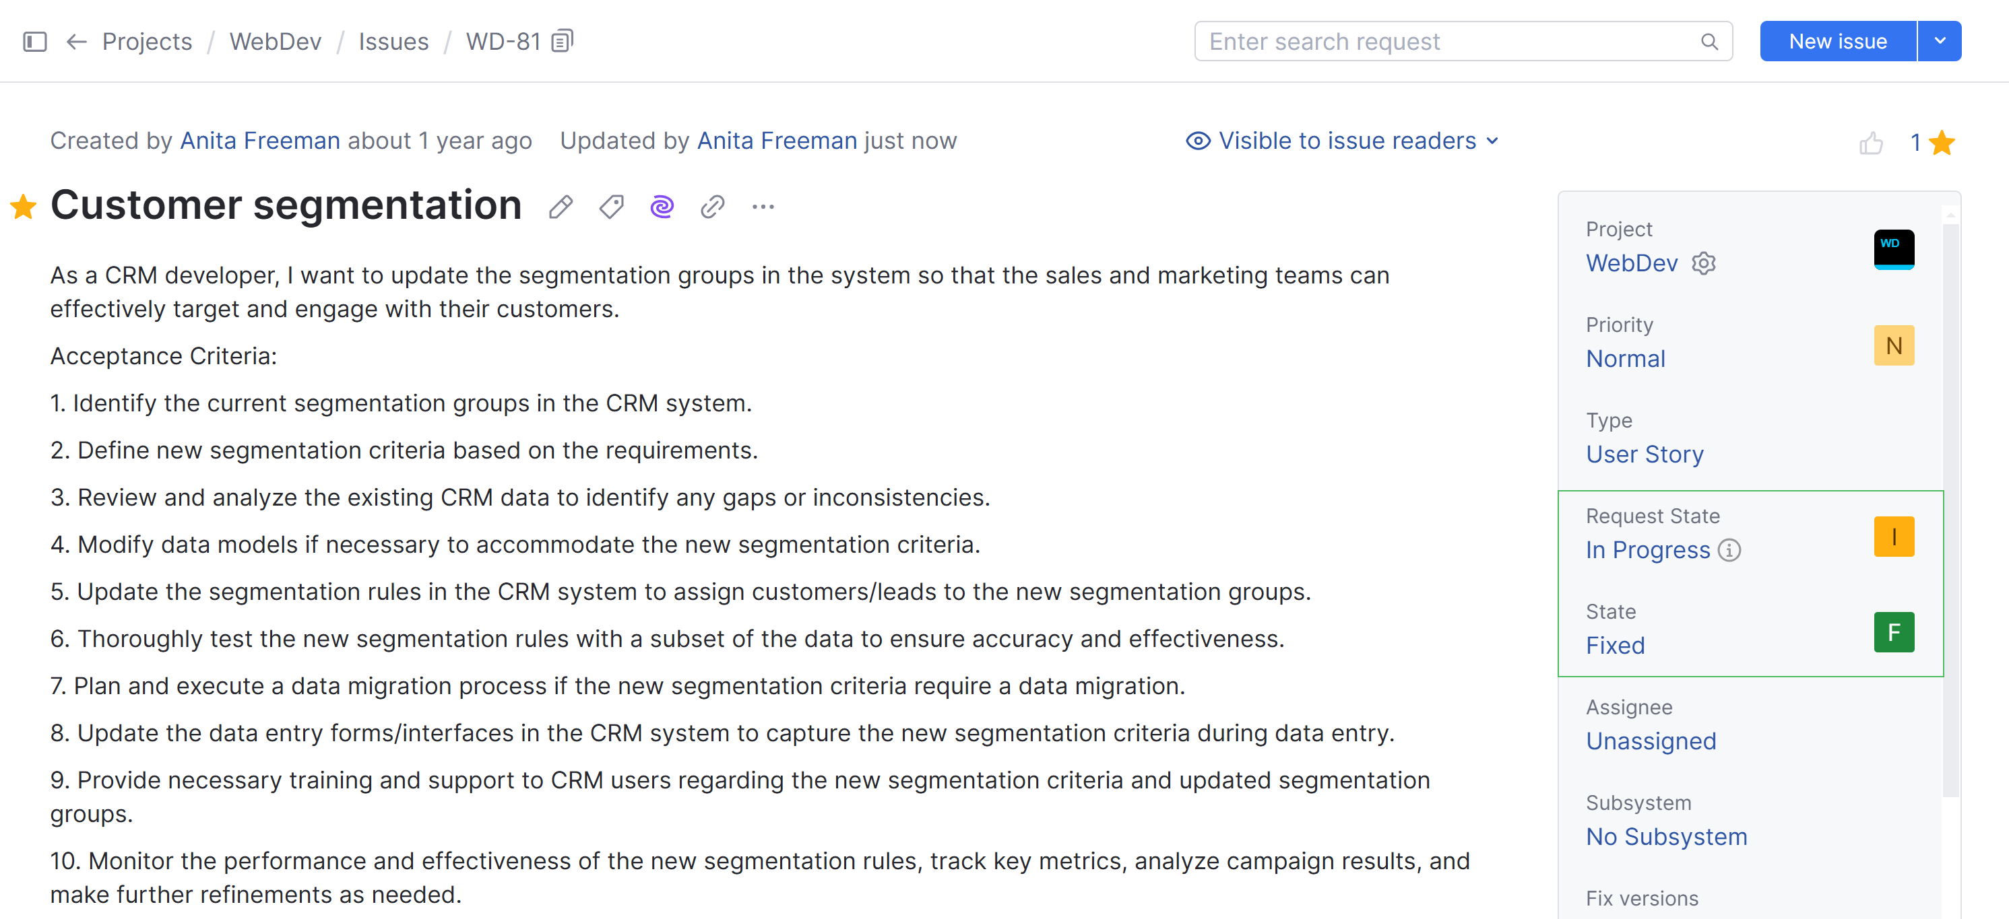
Task: Open the New issue dropdown arrow
Action: click(x=1939, y=41)
